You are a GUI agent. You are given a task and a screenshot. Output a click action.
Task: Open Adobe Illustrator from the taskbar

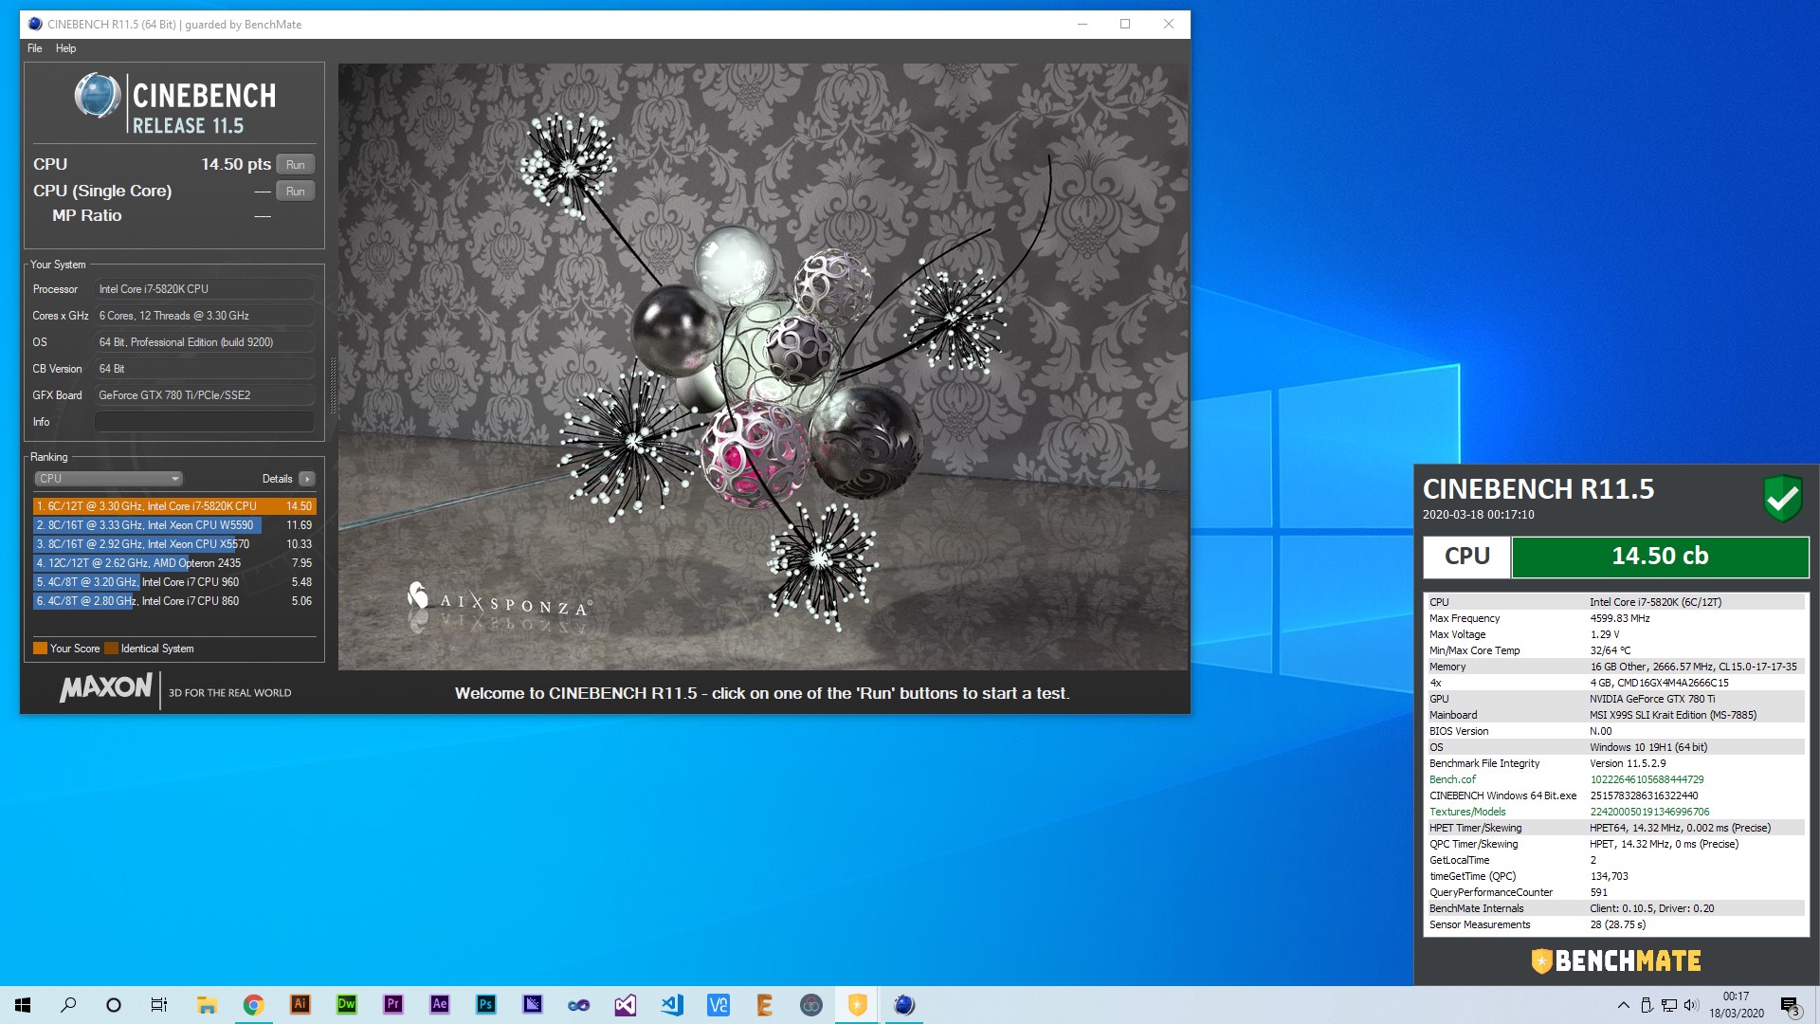300,1004
